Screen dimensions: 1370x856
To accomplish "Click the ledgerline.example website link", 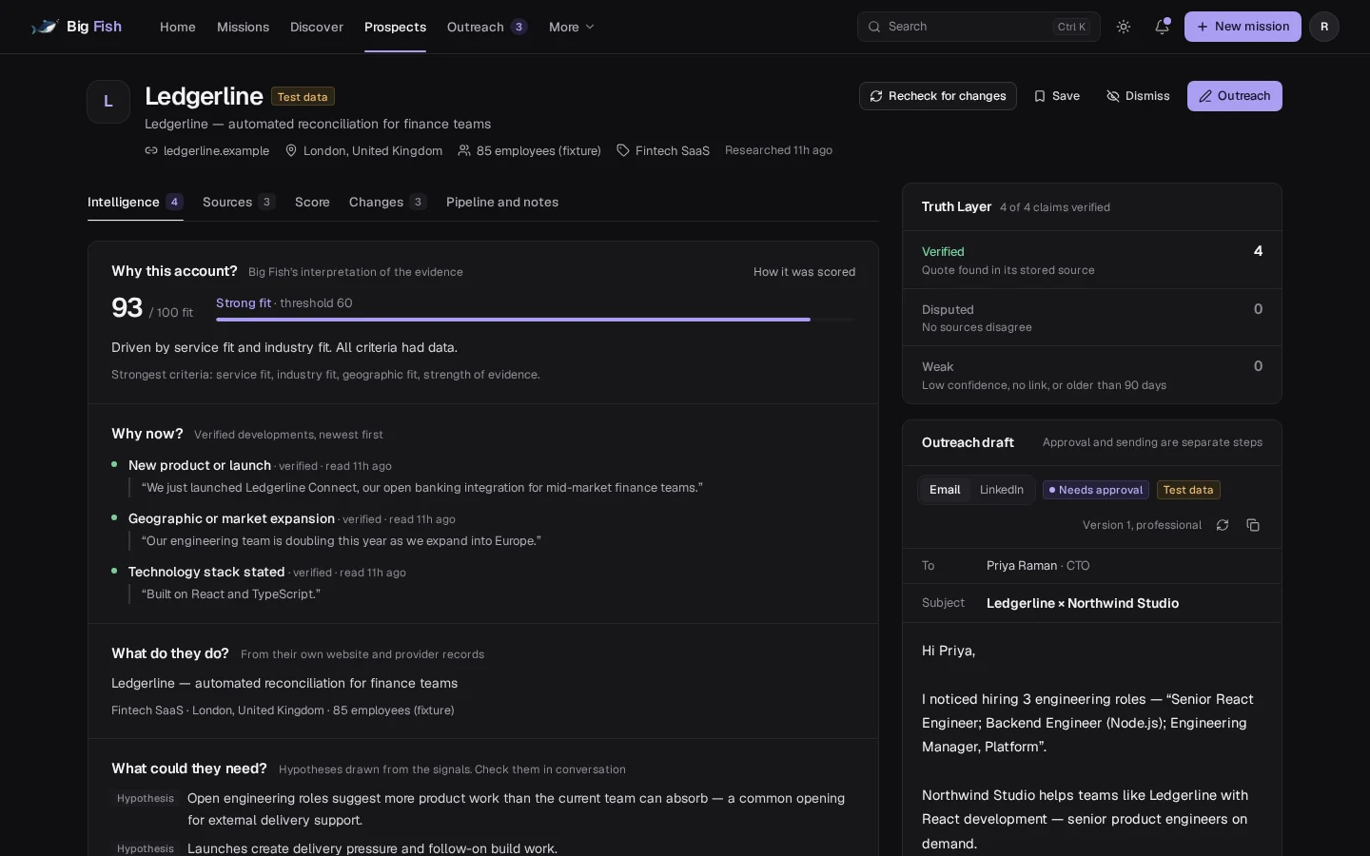I will tap(207, 150).
